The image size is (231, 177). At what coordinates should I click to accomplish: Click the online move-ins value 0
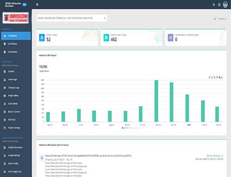(x=176, y=40)
